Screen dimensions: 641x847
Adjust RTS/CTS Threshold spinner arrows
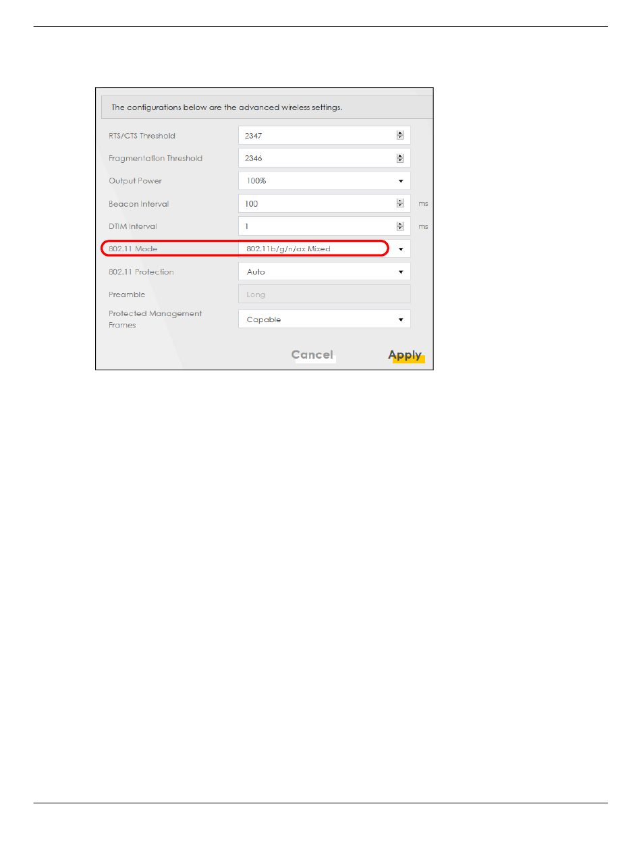[x=400, y=135]
